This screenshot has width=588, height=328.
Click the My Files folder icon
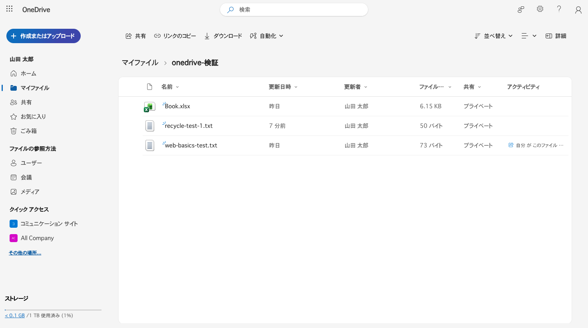point(14,88)
